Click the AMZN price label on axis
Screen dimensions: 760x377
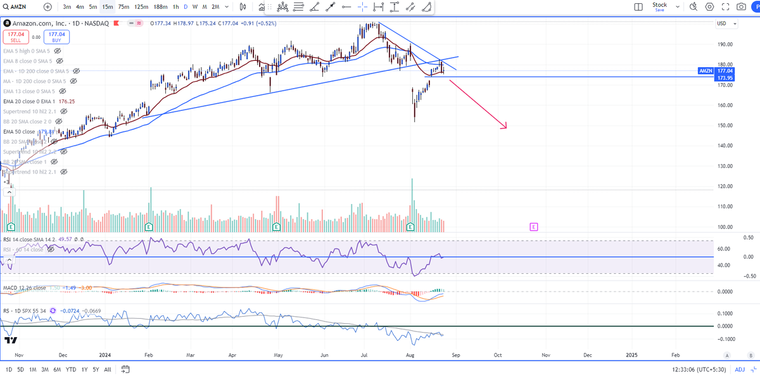[706, 72]
